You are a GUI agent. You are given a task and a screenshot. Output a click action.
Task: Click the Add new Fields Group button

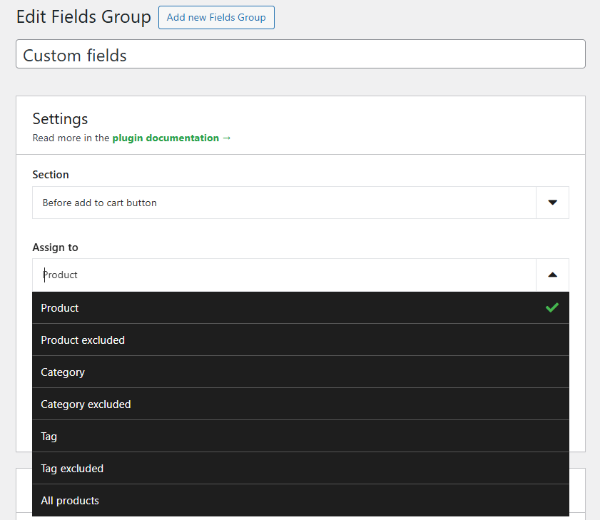216,18
